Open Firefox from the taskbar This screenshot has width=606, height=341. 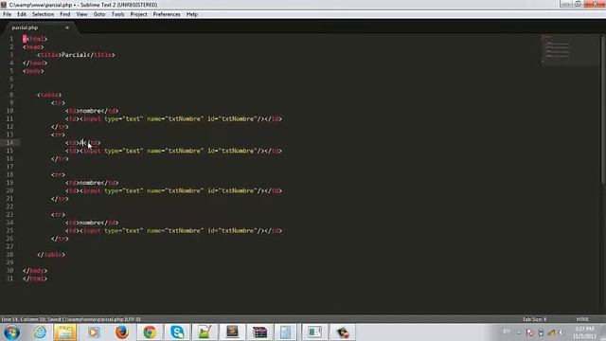click(122, 332)
